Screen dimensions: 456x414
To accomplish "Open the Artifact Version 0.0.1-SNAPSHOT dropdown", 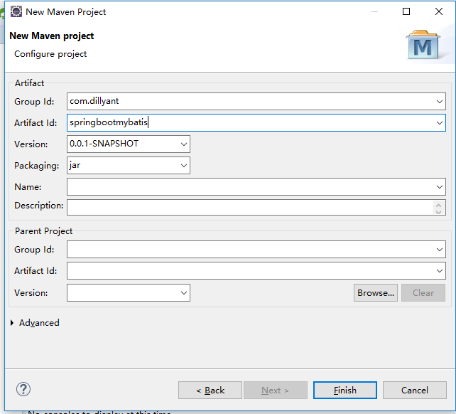I will (184, 144).
